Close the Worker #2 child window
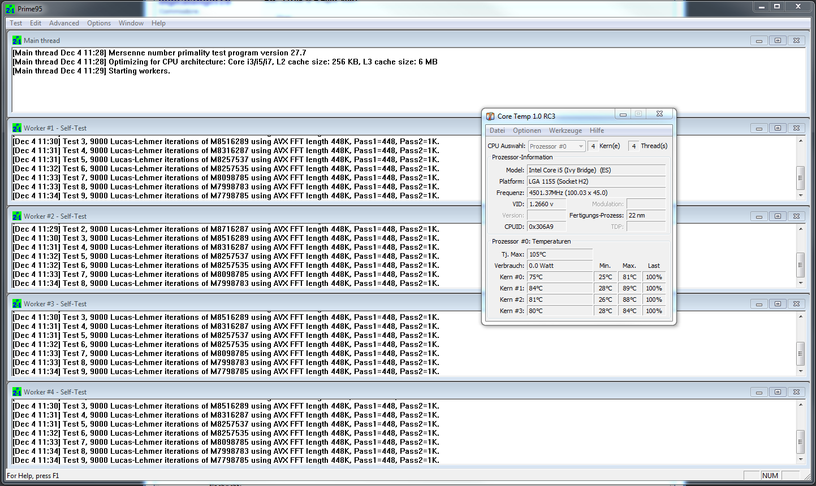The height and width of the screenshot is (486, 816). pos(796,216)
